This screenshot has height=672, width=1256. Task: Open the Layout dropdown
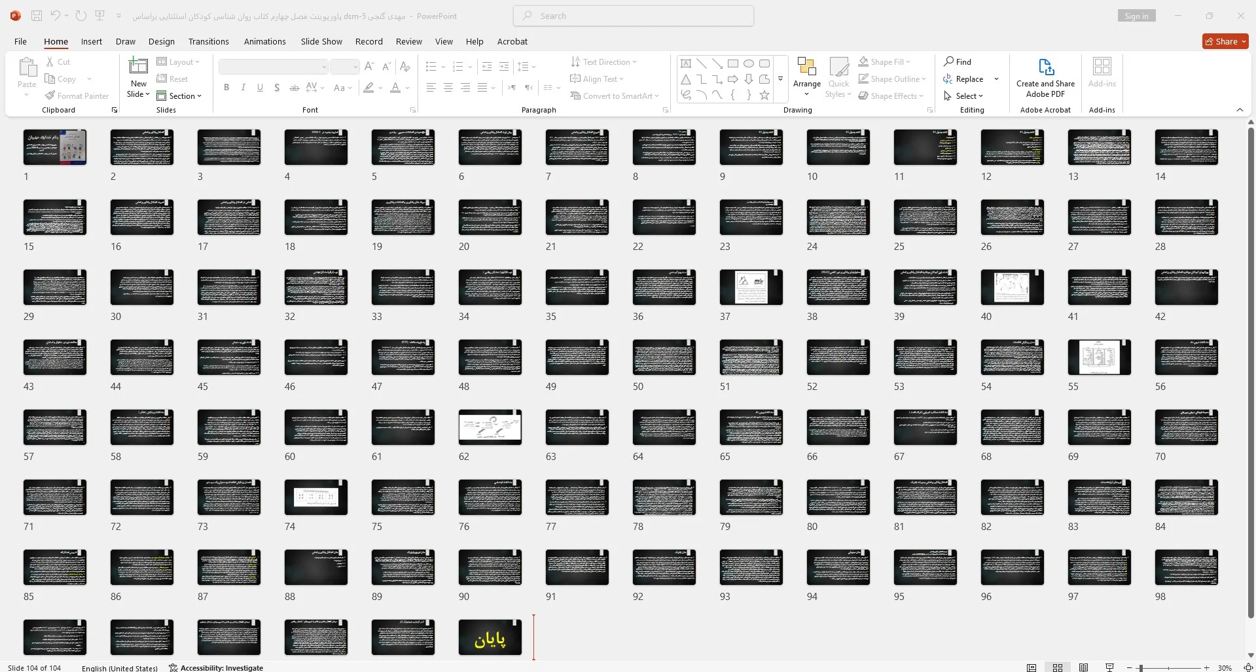coord(178,62)
